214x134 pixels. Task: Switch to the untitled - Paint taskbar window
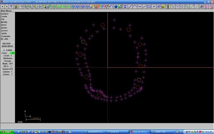point(162,132)
